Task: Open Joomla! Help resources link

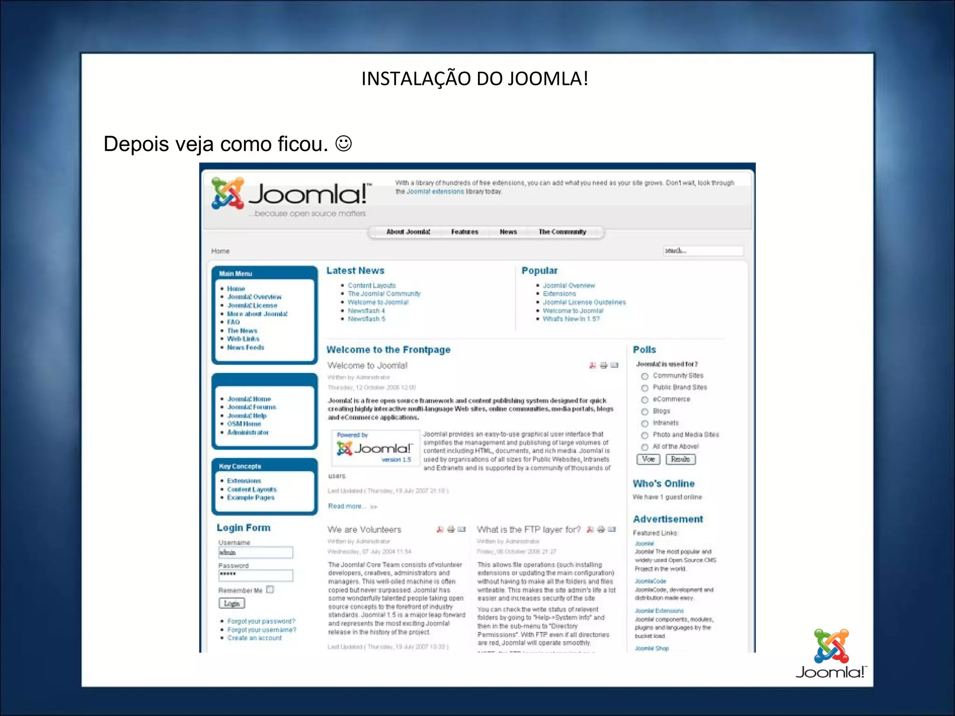Action: click(247, 416)
